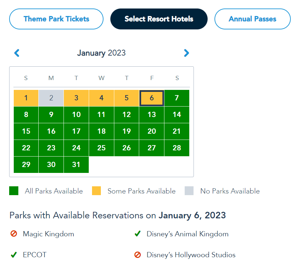The image size is (297, 269).
Task: Advance to next month arrow
Action: (x=186, y=53)
